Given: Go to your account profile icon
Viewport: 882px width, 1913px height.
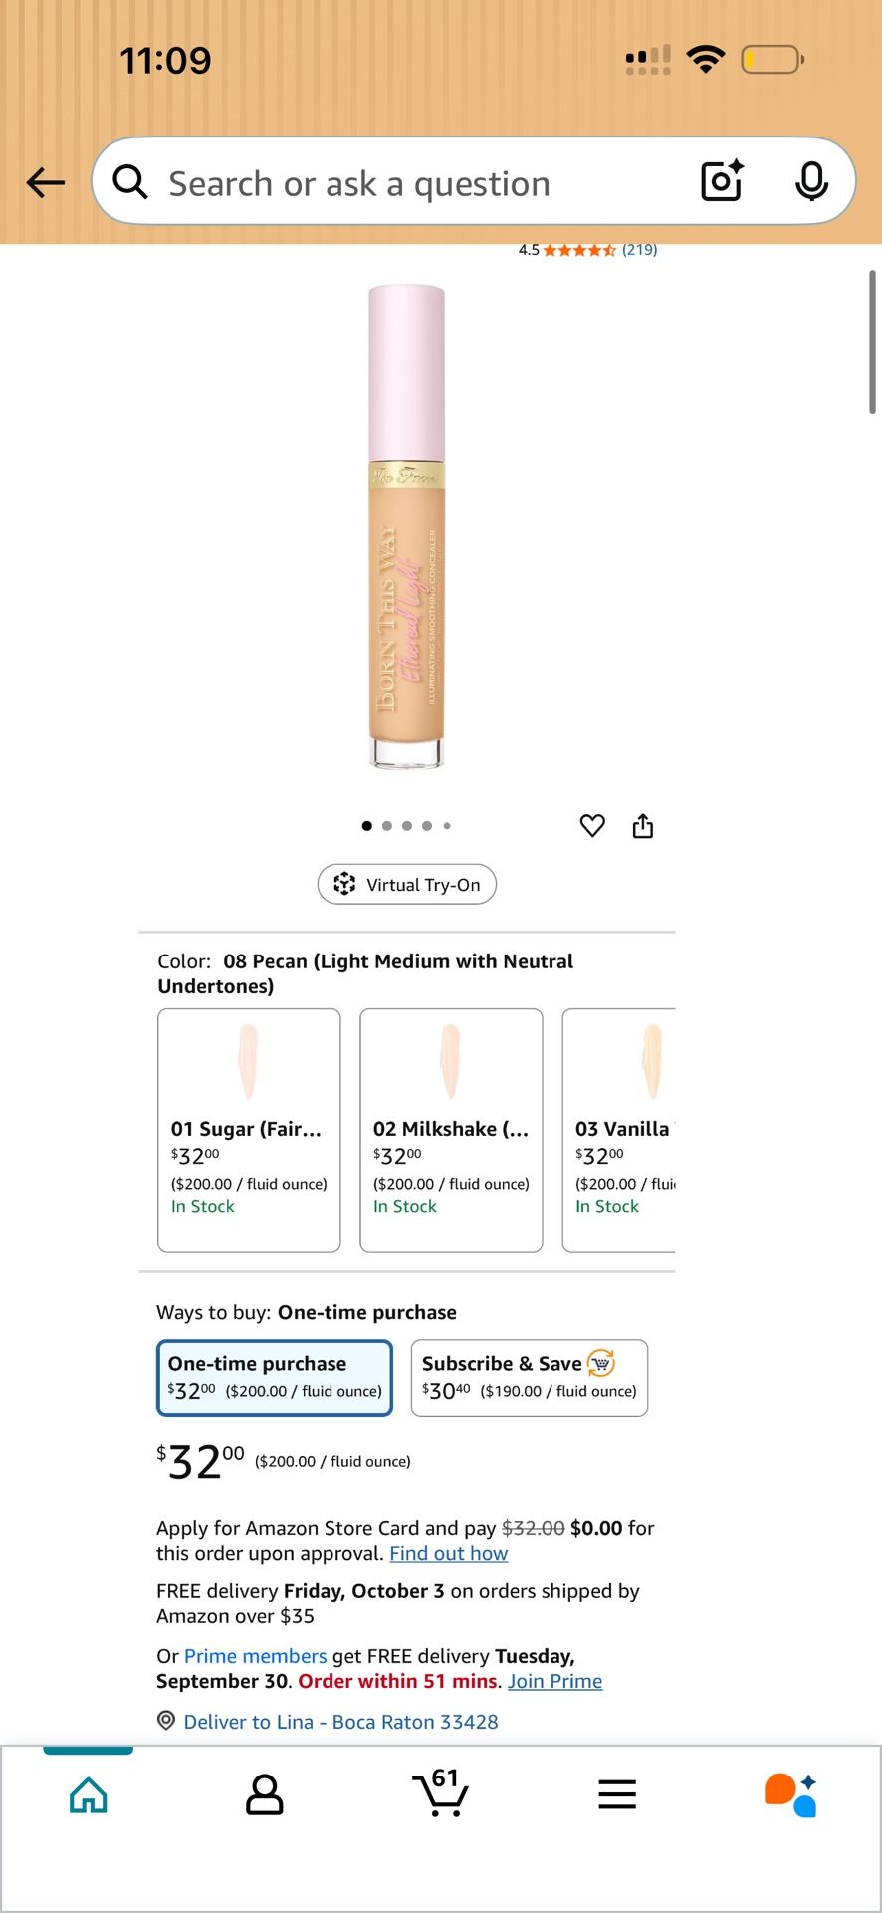Looking at the screenshot, I should coord(263,1793).
